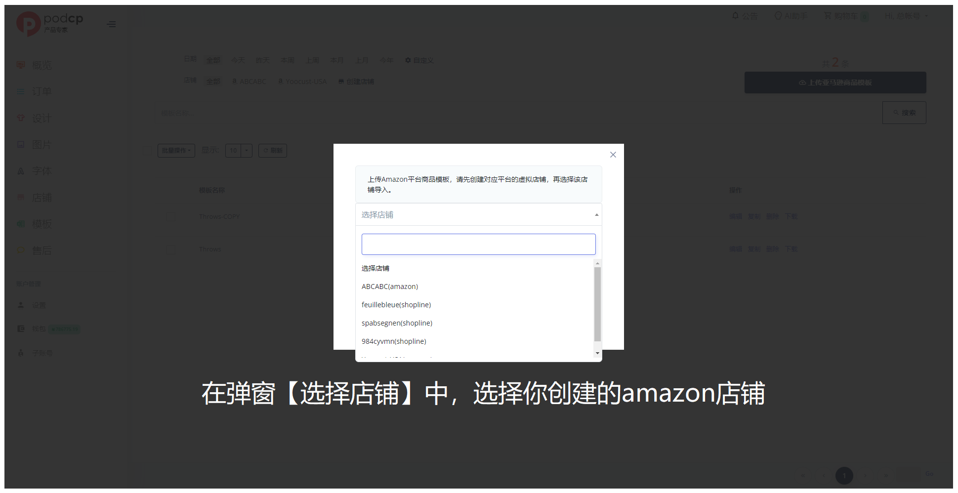
Task: Open 钱包 wallet in sidebar
Action: coord(39,329)
